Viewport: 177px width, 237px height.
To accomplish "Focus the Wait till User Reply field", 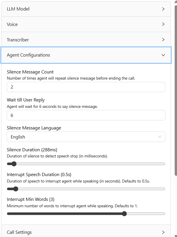I will (x=86, y=115).
